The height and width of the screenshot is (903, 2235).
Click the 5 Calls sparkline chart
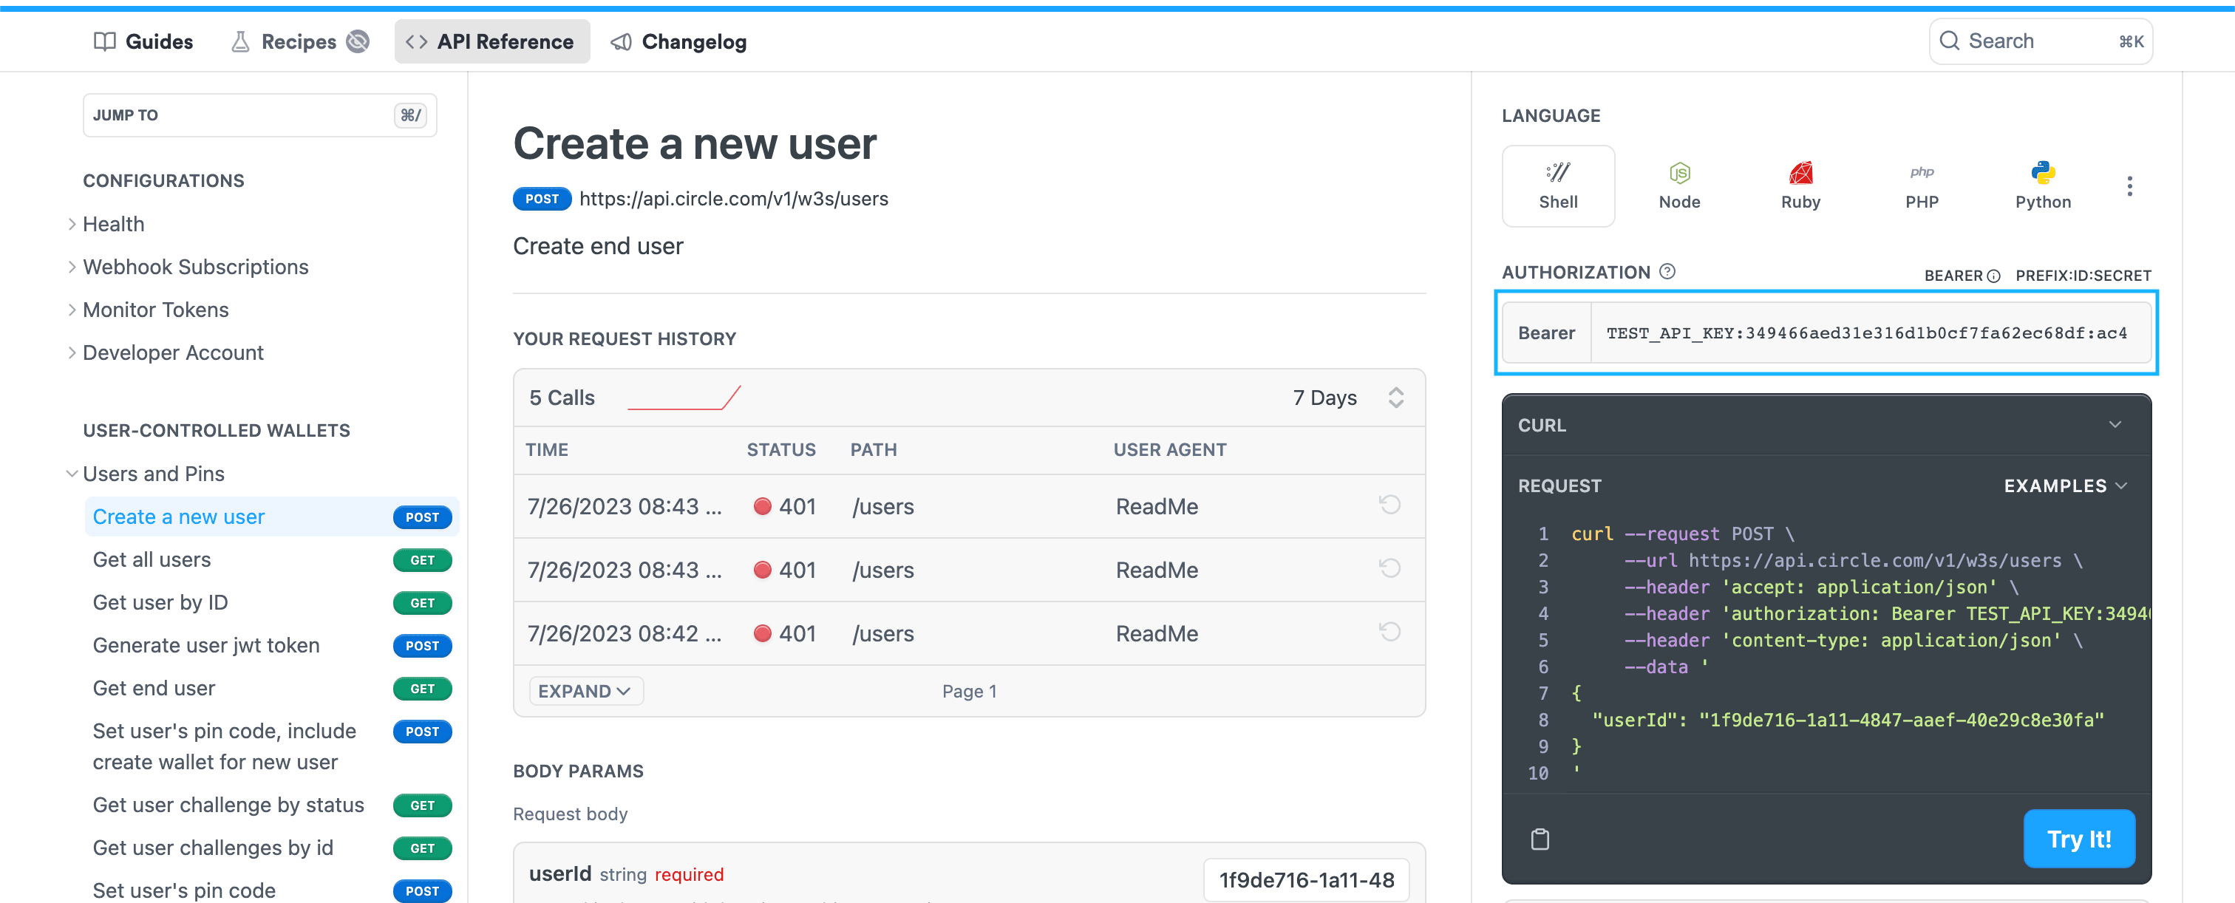[x=684, y=398]
